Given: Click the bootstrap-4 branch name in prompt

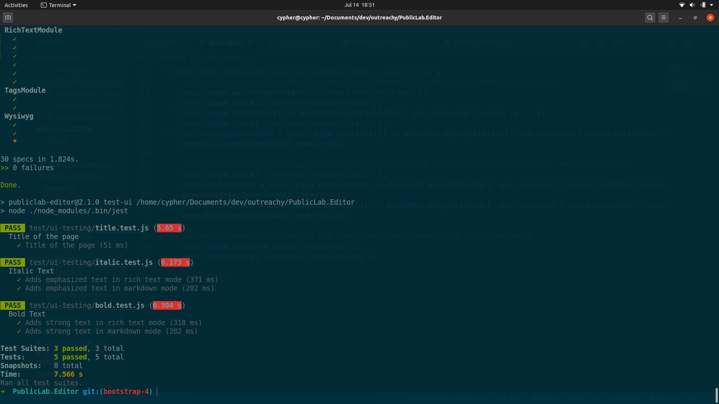Looking at the screenshot, I should 126,391.
